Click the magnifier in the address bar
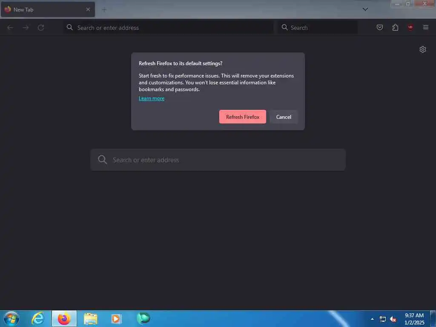 [70, 27]
